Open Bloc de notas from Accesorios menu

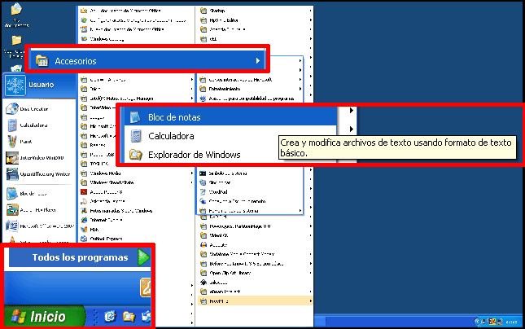pos(174,117)
